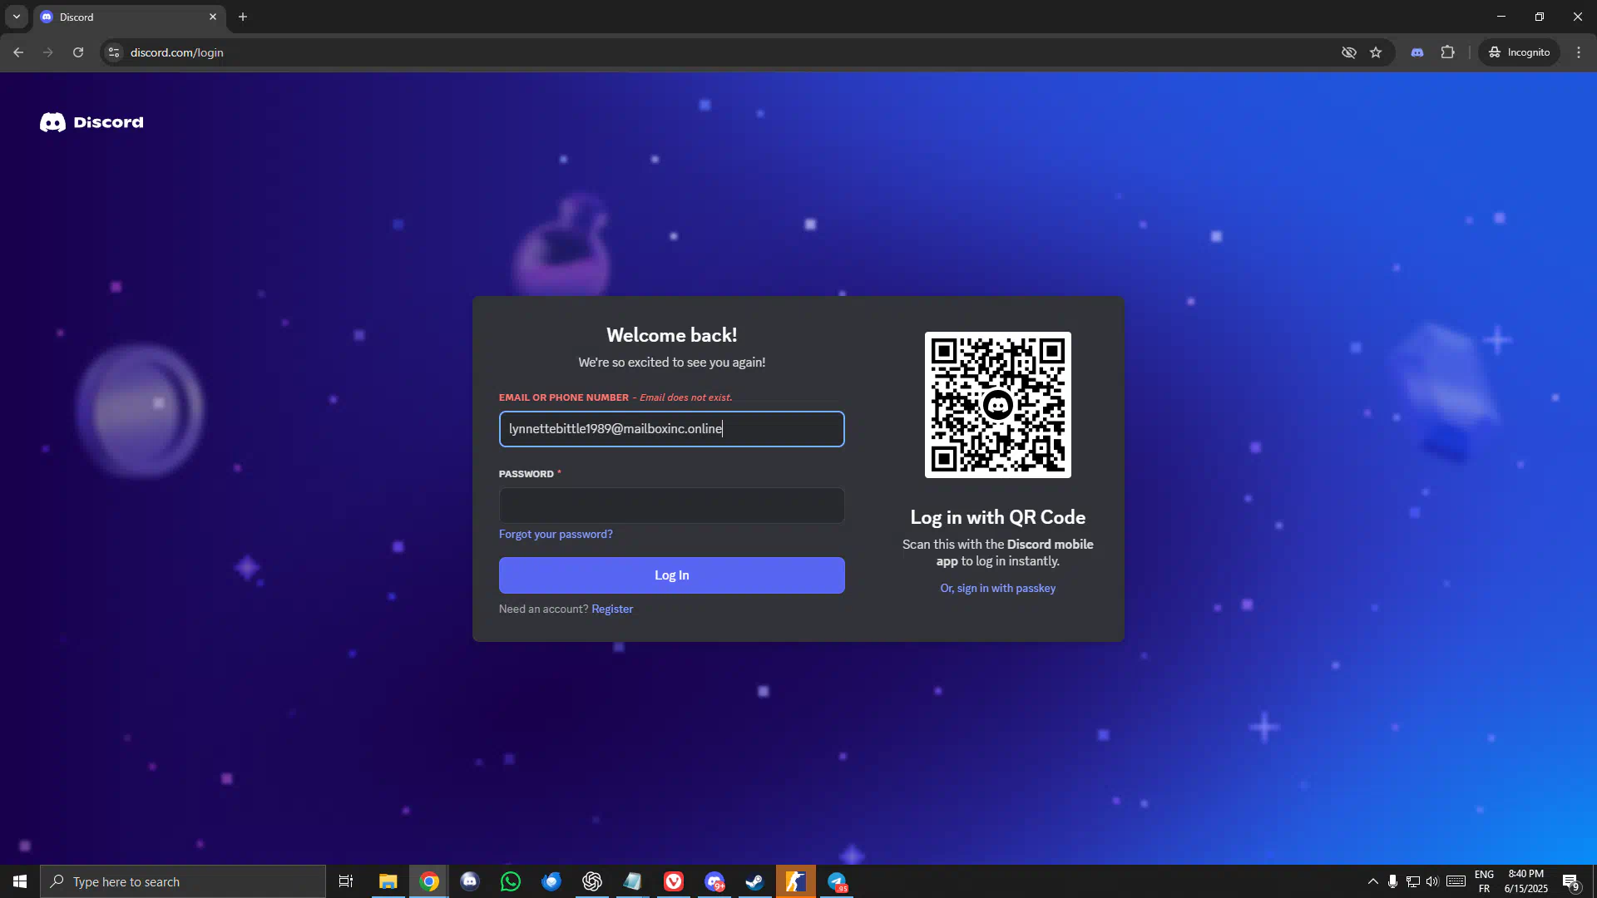Open Extensions puzzle icon
Screen dimensions: 1597x898
point(1448,52)
